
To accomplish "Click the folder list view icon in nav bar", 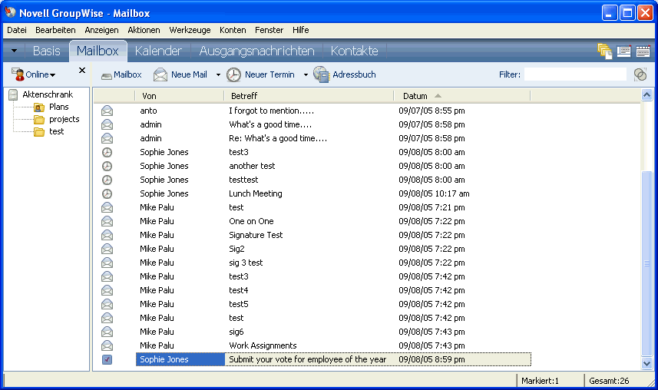I will [x=605, y=51].
